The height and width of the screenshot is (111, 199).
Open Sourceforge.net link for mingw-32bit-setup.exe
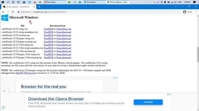coord(64,54)
